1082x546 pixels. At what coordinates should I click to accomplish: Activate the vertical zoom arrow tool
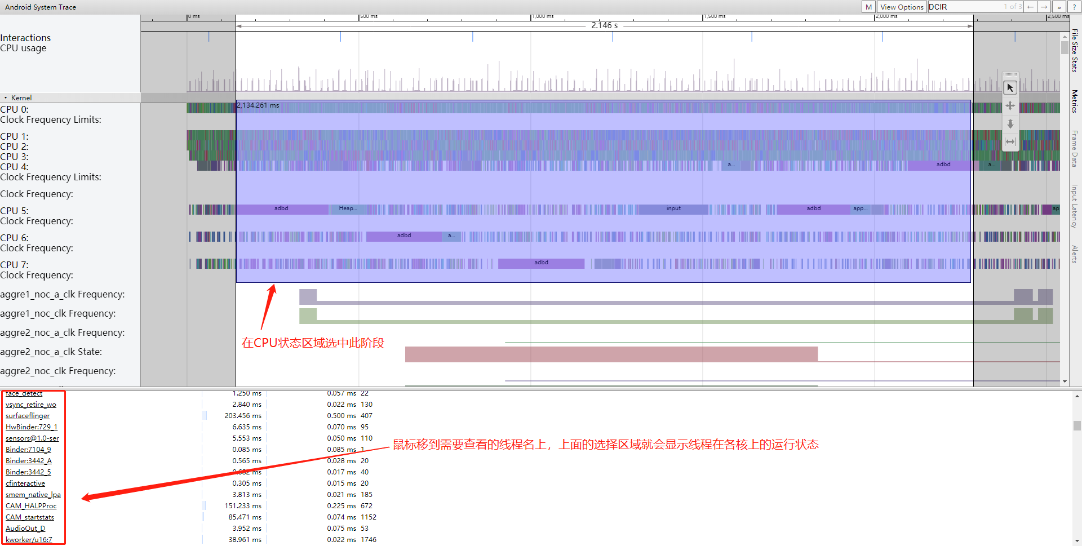[1010, 125]
